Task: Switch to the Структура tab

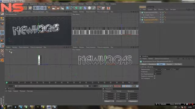Action: pos(150,7)
